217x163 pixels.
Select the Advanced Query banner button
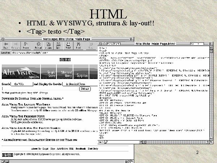pos(65,72)
